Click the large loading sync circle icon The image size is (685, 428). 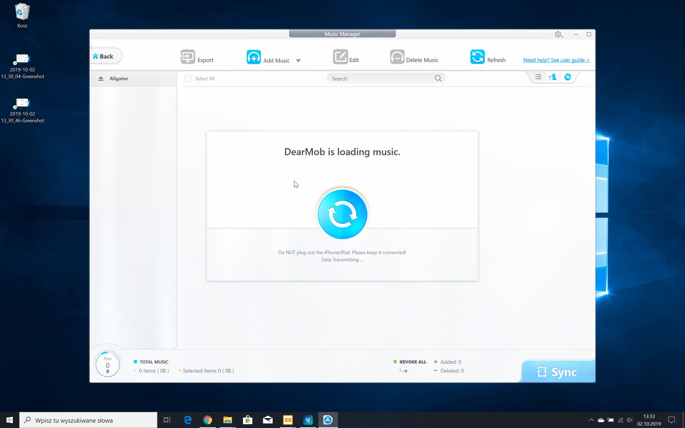(x=342, y=214)
